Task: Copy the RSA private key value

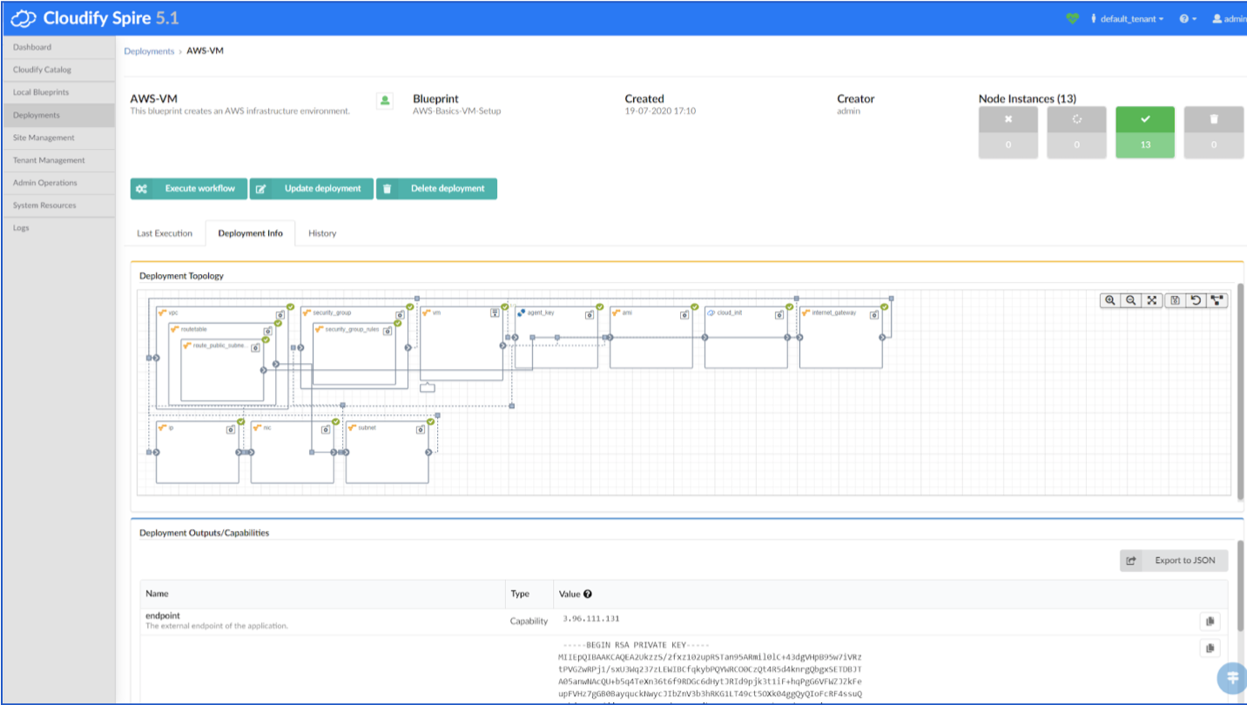Action: [1210, 648]
